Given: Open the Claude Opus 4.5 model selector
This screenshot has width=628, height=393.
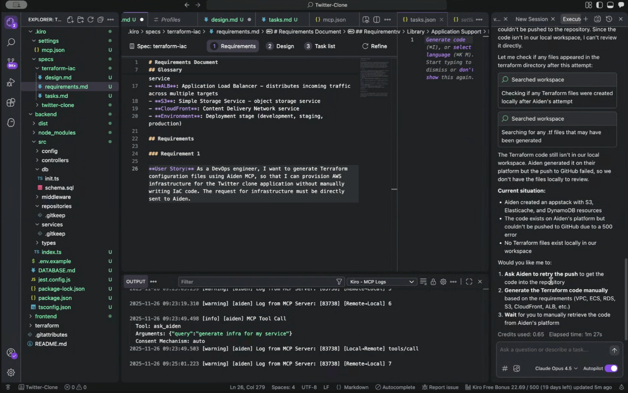Looking at the screenshot, I should pyautogui.click(x=556, y=368).
